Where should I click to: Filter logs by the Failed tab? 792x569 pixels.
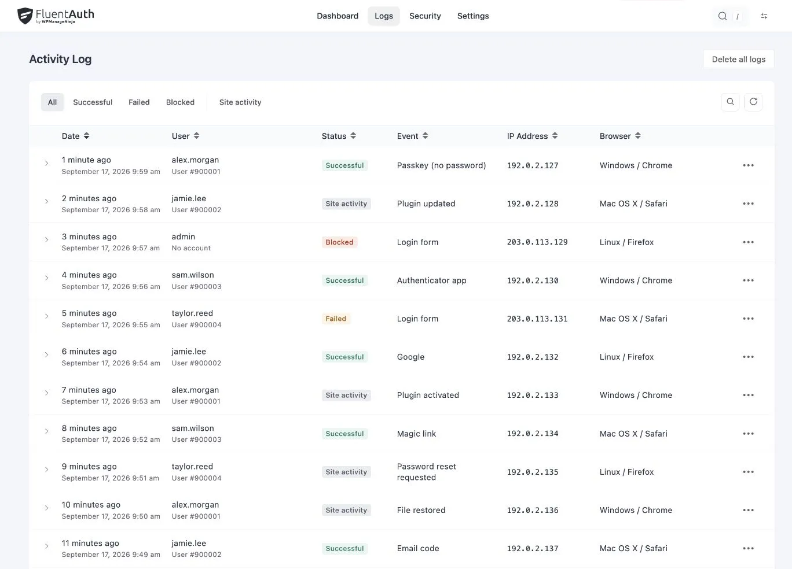click(x=139, y=102)
